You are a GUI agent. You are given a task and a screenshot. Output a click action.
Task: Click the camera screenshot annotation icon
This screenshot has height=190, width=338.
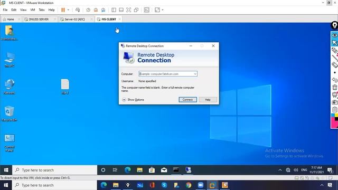tap(334, 102)
